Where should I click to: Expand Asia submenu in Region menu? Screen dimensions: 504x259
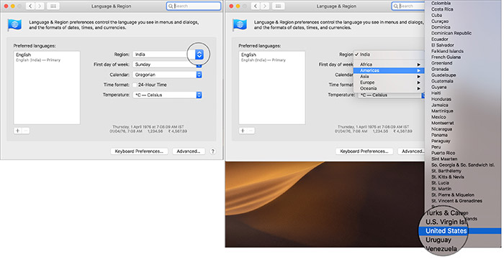(389, 77)
